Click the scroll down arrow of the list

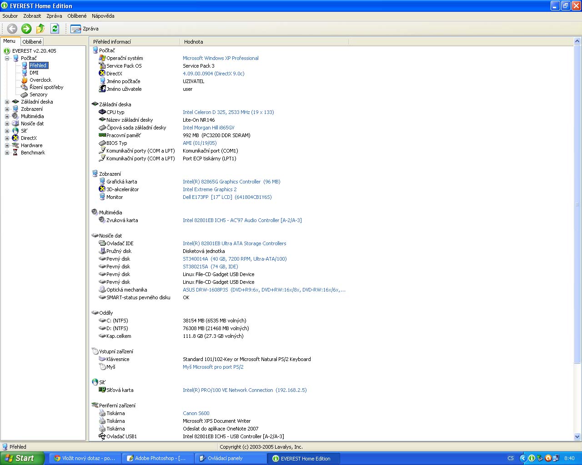[577, 437]
